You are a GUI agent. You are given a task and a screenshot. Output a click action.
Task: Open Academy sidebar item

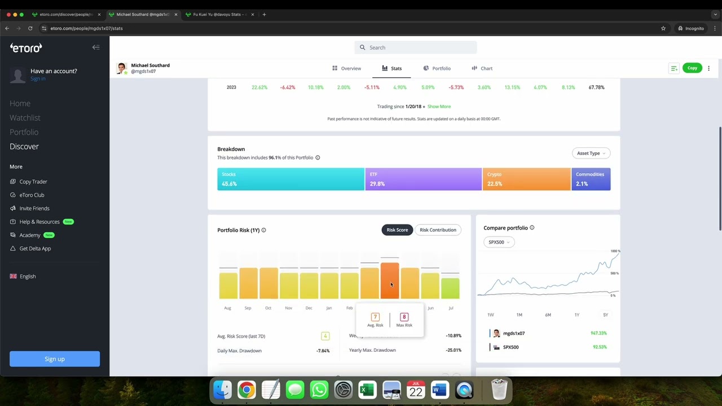(x=32, y=235)
